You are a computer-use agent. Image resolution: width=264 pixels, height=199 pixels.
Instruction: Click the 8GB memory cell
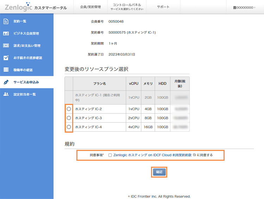point(148,118)
